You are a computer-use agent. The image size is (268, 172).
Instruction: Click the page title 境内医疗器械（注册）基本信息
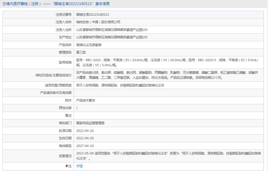58,4
